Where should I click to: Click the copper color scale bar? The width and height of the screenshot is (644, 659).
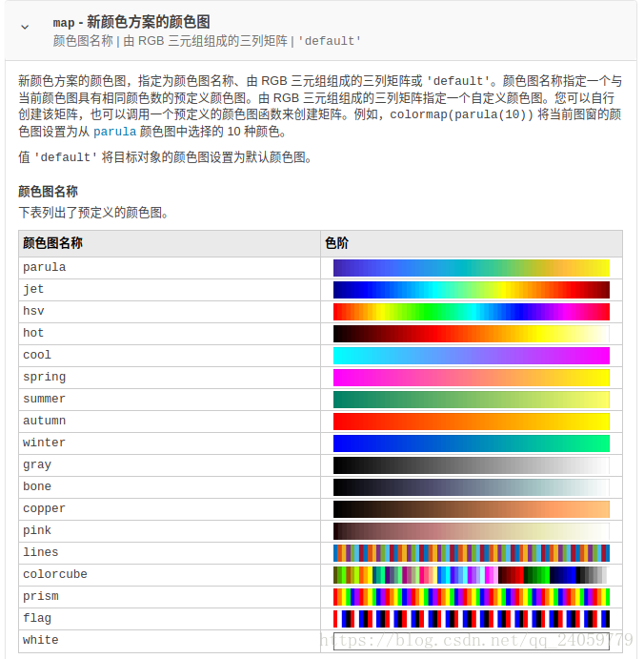(x=471, y=509)
